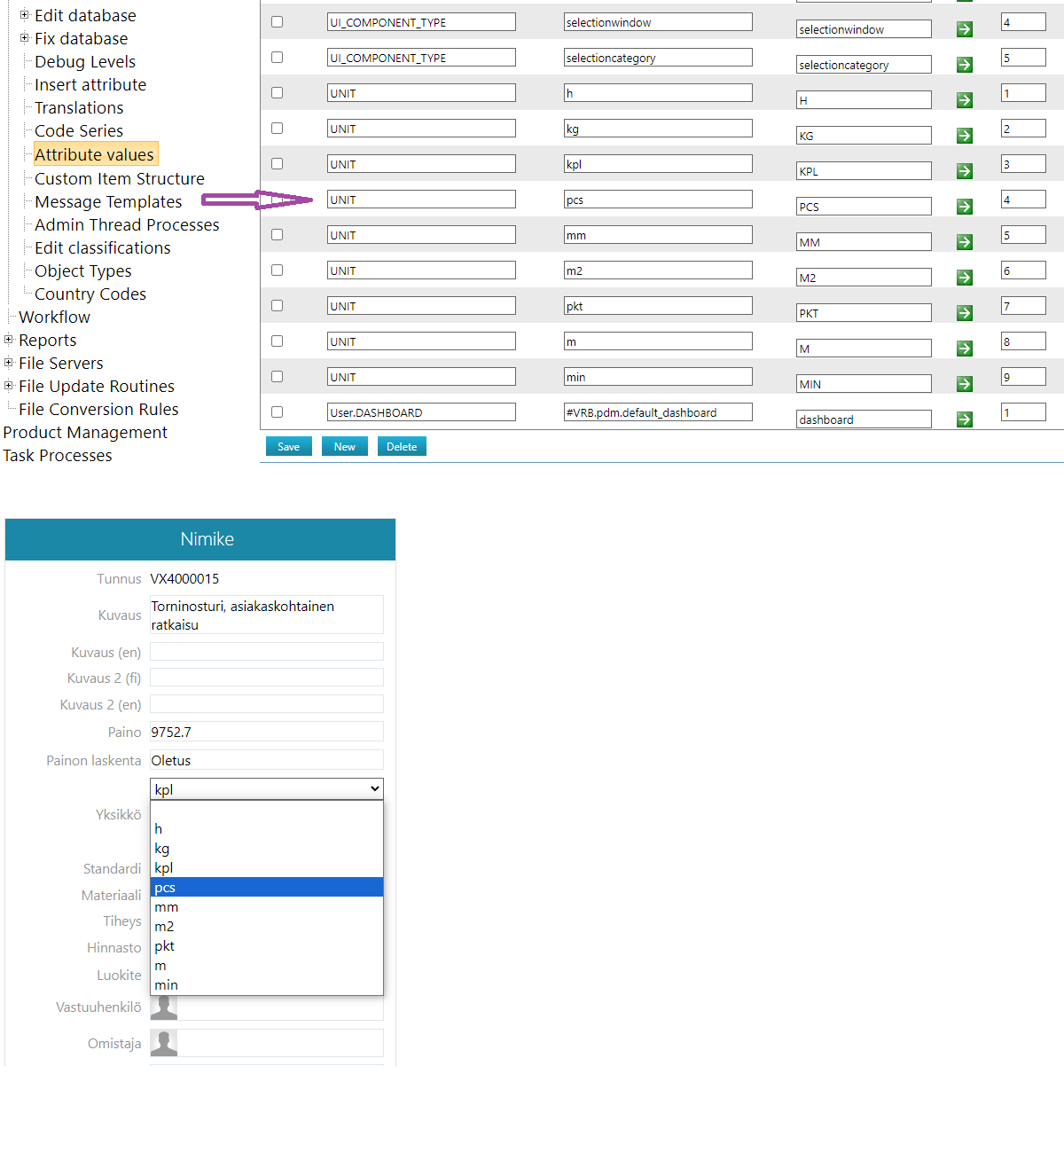Click green arrow beside MM translation

(x=965, y=242)
